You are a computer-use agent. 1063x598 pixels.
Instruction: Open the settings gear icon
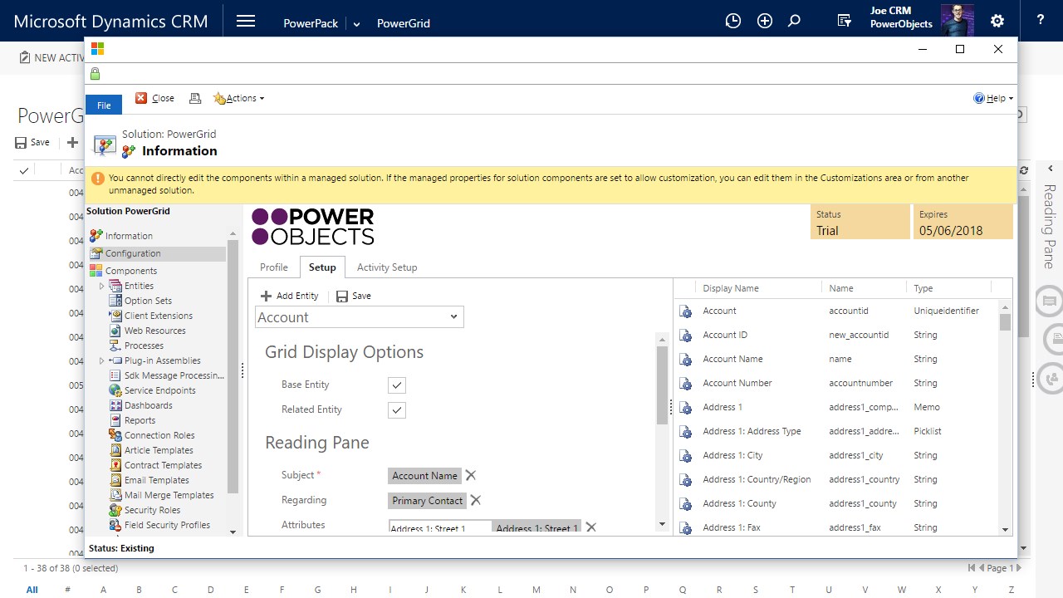pos(997,21)
